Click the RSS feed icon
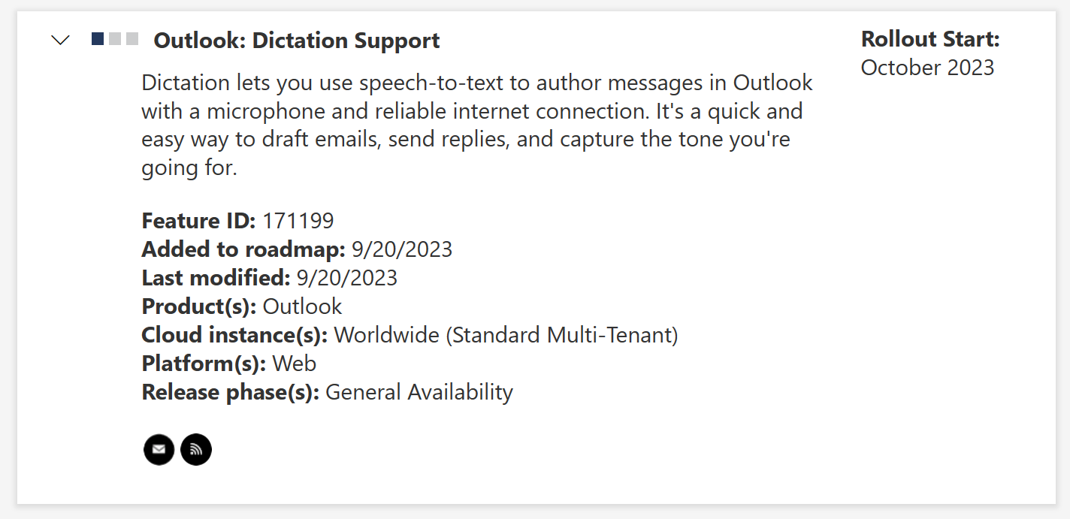This screenshot has height=519, width=1070. click(x=196, y=450)
